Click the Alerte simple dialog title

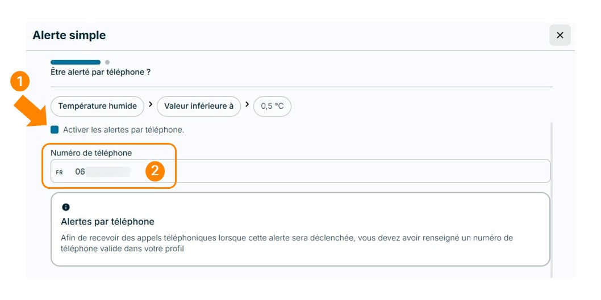click(69, 35)
